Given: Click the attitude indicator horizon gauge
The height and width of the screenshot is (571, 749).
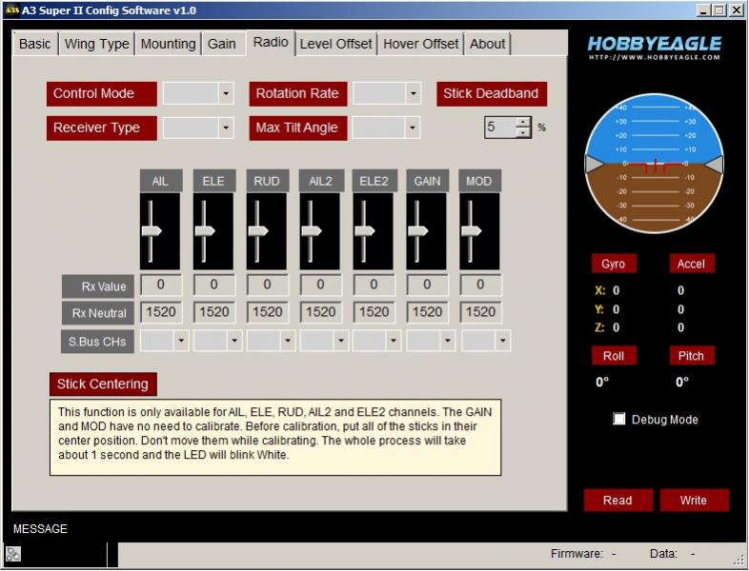Looking at the screenshot, I should [x=654, y=165].
